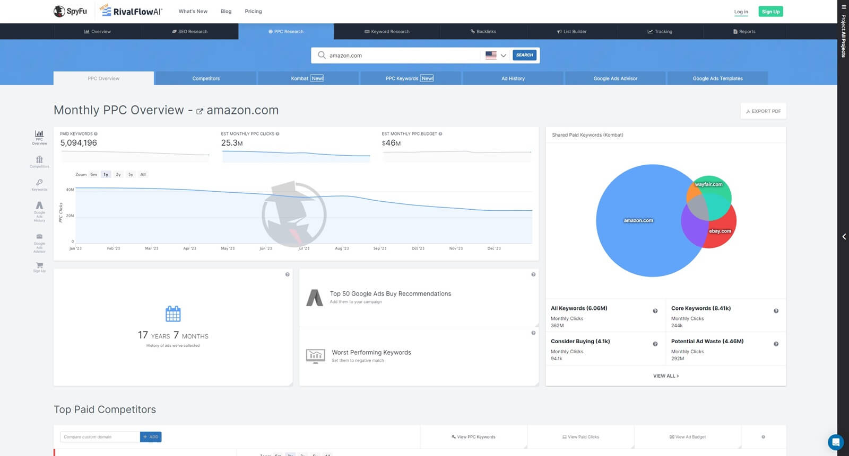849x456 pixels.
Task: Click the SpyFu logo
Action: 70,11
